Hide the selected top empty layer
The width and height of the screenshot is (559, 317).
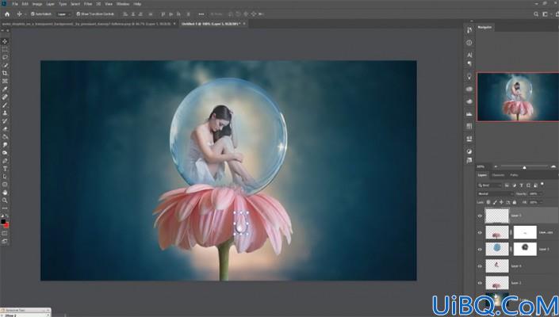click(x=480, y=216)
